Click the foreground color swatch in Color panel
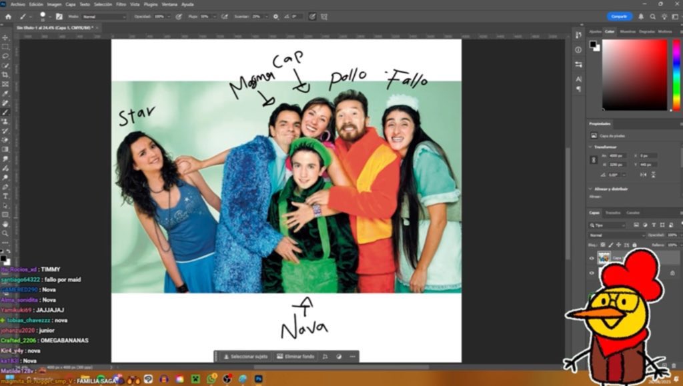Screen dimensions: 683x386 tap(593, 44)
